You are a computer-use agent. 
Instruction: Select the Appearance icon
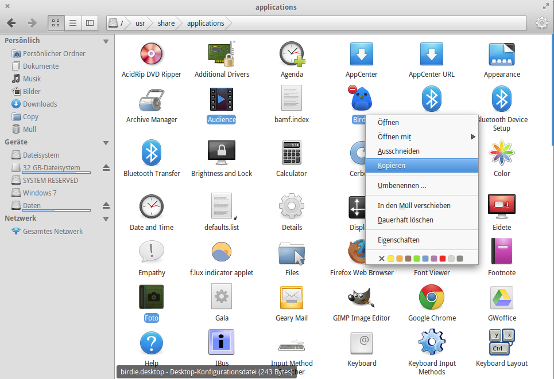tap(502, 54)
